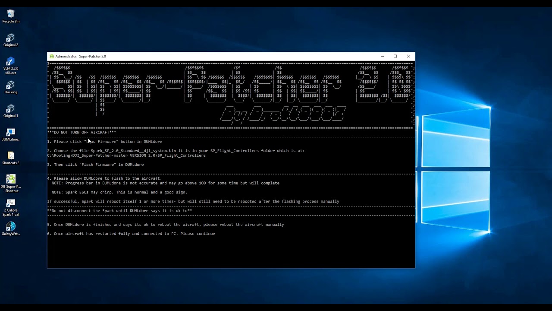Select the Hacking desktop shortcut
552x311 pixels.
pos(11,87)
